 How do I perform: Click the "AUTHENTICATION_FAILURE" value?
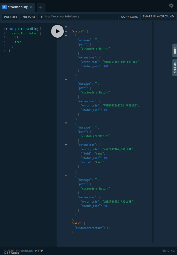point(121,62)
